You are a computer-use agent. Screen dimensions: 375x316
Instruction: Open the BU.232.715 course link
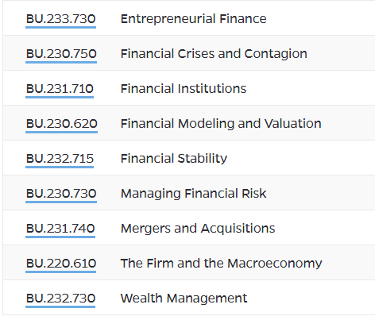point(60,159)
